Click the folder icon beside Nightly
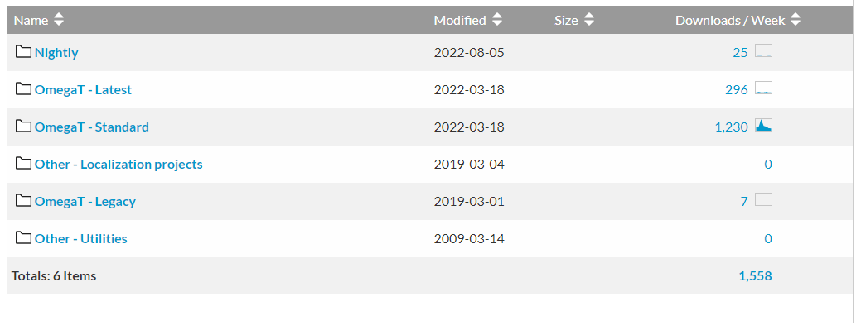The height and width of the screenshot is (330, 861). 23,52
